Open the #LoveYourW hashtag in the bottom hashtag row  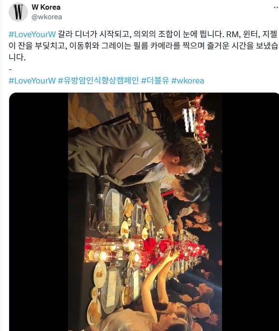point(32,81)
